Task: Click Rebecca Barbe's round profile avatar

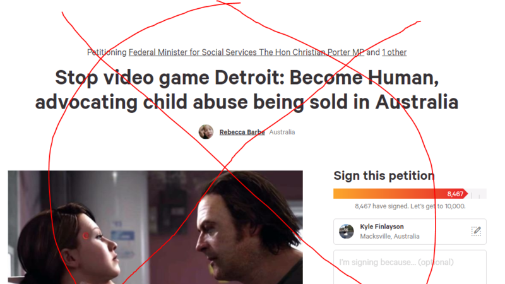Action: (x=206, y=132)
